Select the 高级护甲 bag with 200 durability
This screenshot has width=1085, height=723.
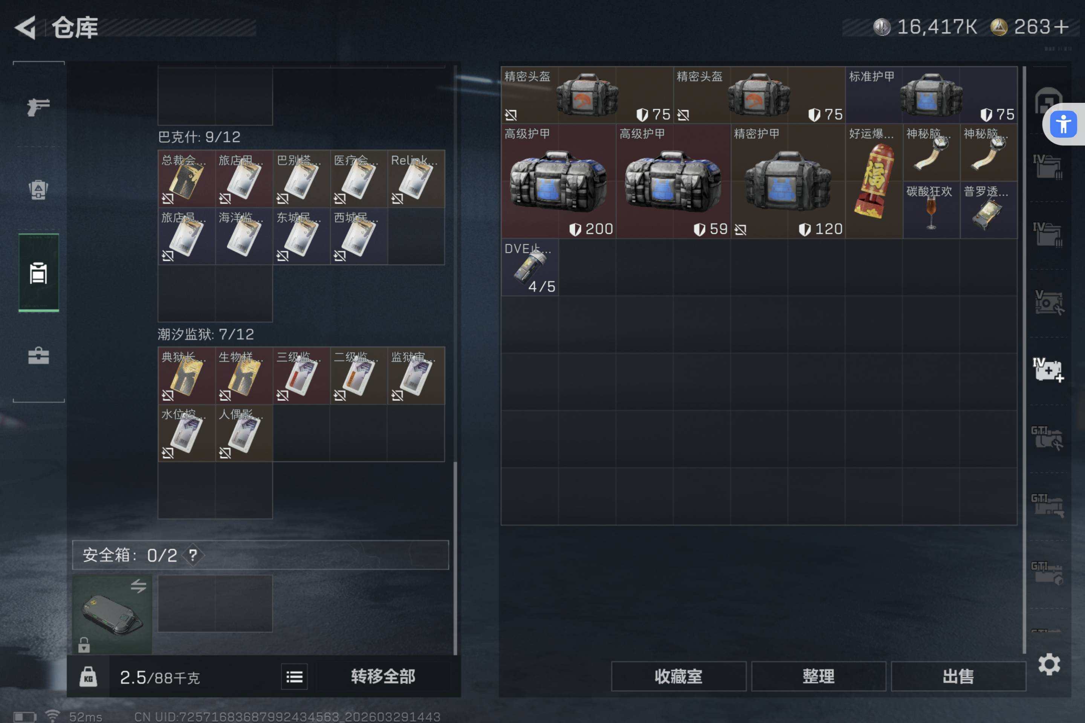coord(558,181)
